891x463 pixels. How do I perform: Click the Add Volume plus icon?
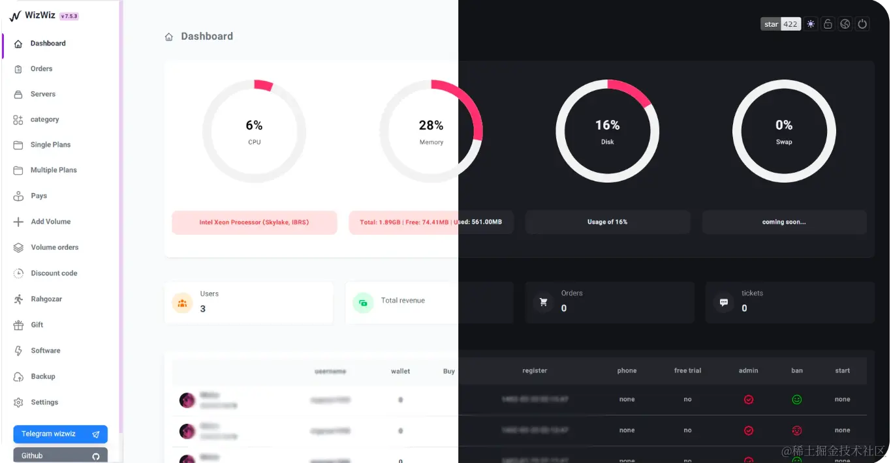click(x=18, y=222)
